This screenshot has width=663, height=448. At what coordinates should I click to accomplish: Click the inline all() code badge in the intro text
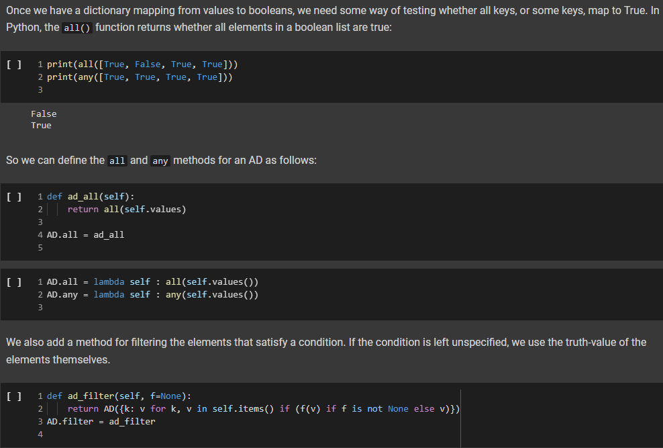(x=76, y=28)
